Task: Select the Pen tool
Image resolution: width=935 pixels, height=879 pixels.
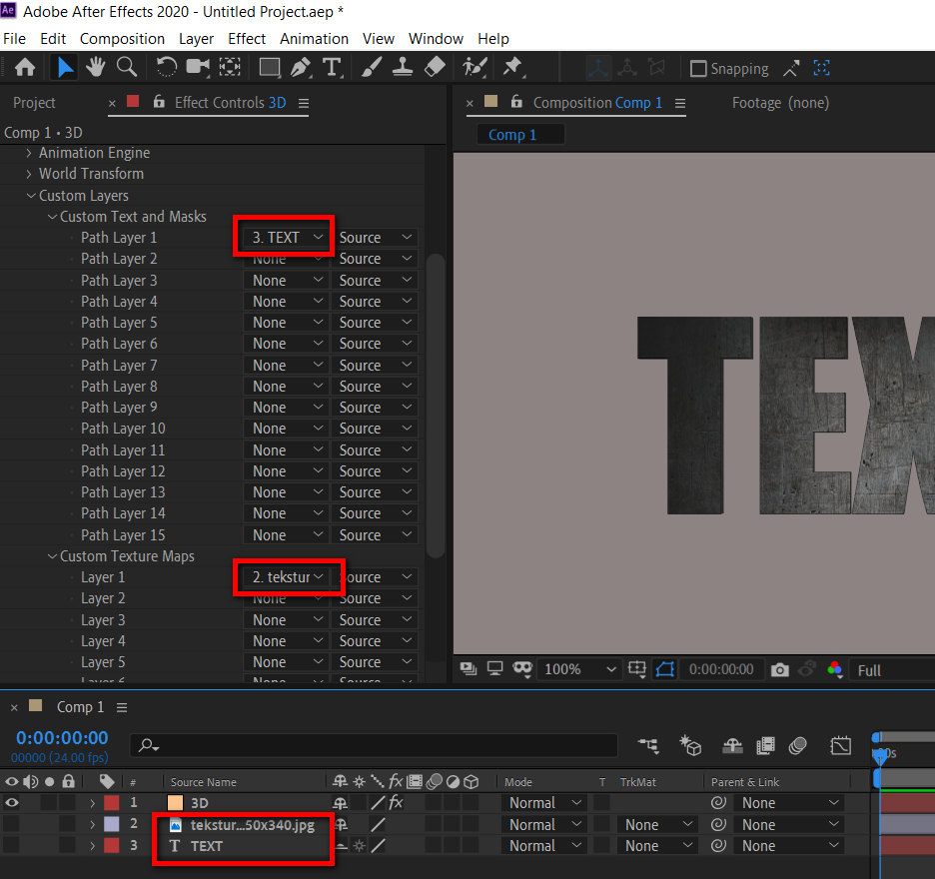Action: [301, 68]
